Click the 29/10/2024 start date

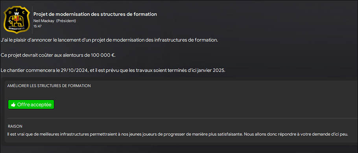point(74,70)
